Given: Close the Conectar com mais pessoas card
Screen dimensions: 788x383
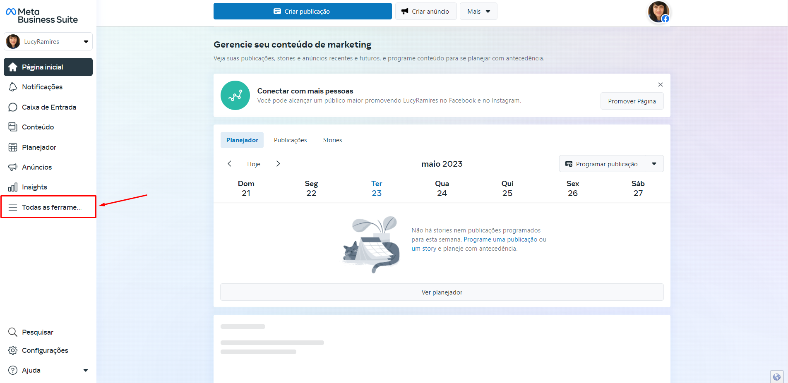Looking at the screenshot, I should 661,84.
